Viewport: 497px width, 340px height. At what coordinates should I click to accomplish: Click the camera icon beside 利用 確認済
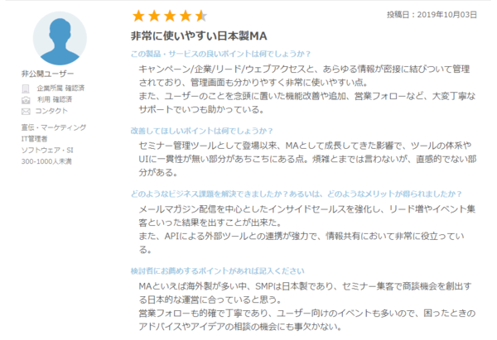(26, 100)
